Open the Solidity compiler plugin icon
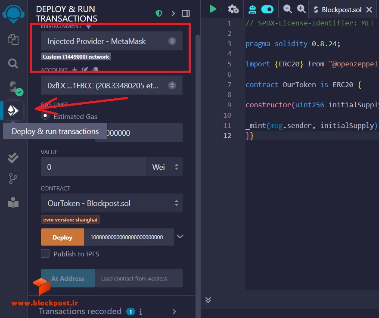 point(14,88)
